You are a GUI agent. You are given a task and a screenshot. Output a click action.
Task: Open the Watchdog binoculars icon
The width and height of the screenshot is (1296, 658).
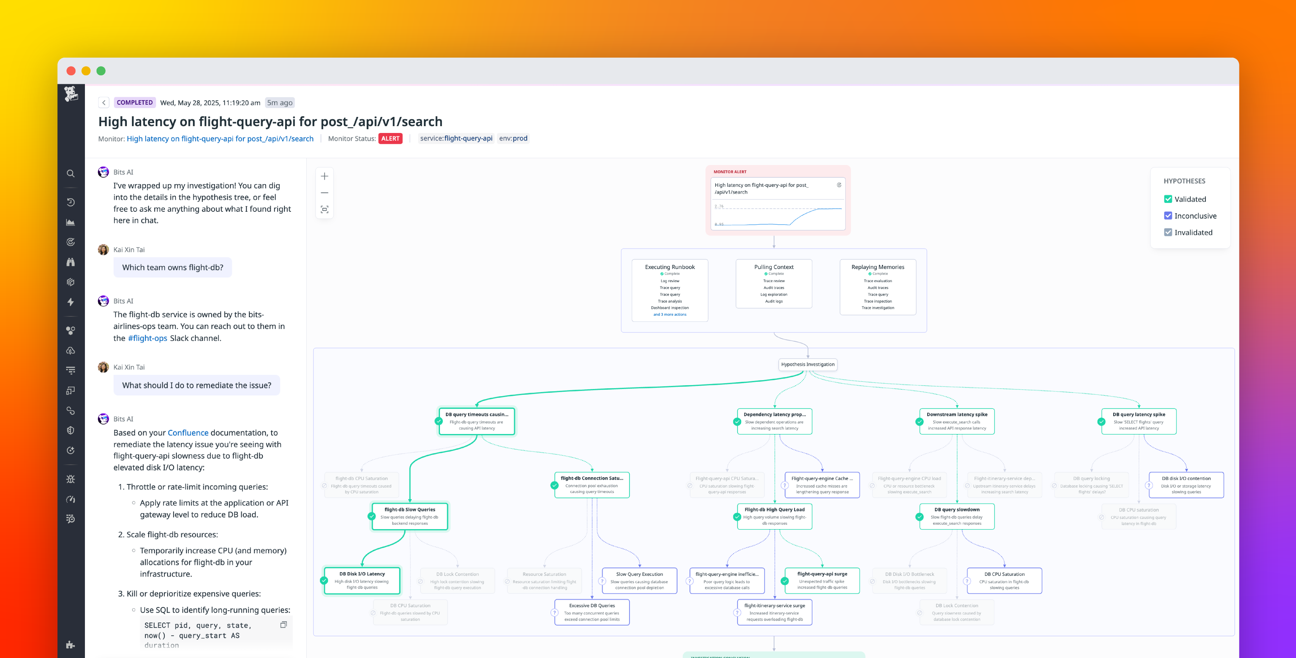click(x=71, y=262)
